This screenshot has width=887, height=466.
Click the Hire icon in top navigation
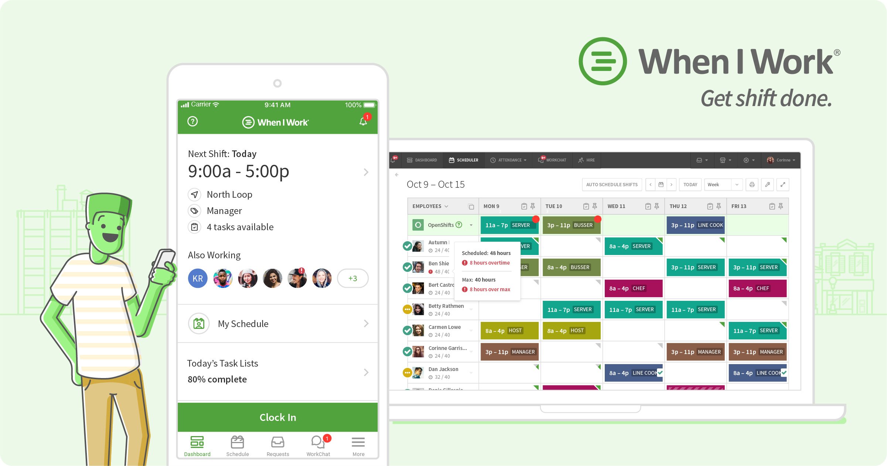tap(590, 161)
